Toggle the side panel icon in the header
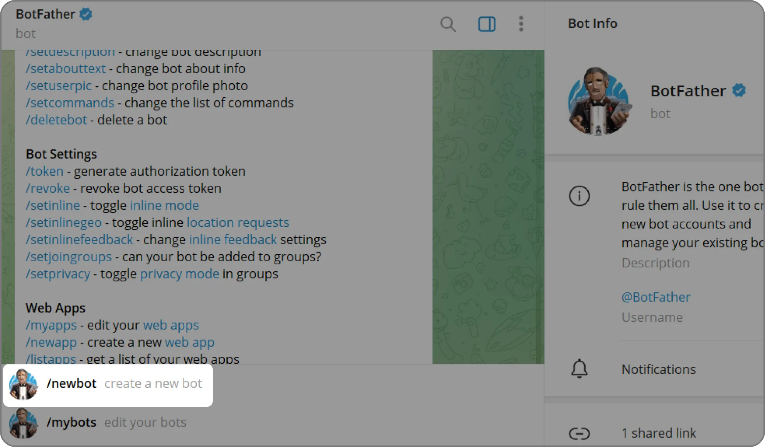Viewport: 765px width, 447px height. point(487,24)
